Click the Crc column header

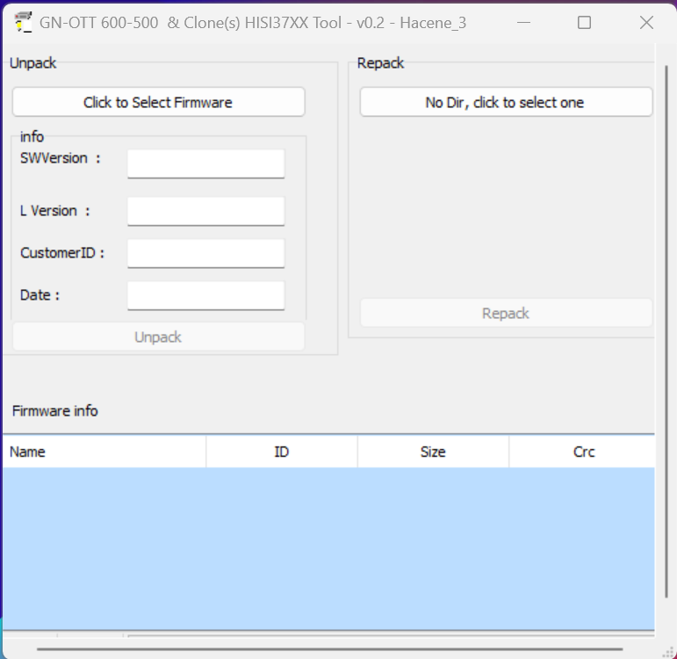pos(583,452)
